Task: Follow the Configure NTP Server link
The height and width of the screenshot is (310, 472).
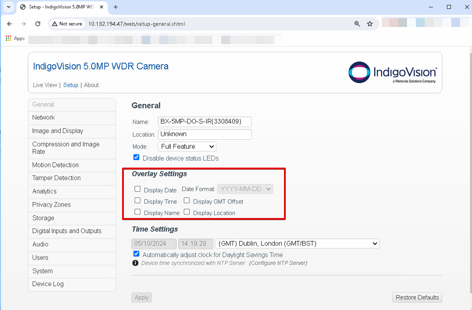Action: 278,263
